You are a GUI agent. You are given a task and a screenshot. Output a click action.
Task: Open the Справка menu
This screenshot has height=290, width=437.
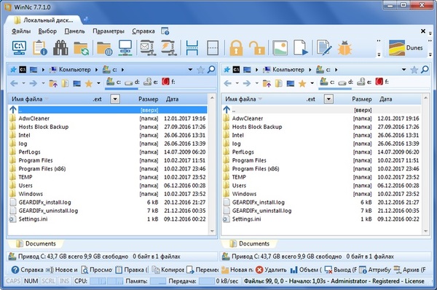click(x=143, y=31)
